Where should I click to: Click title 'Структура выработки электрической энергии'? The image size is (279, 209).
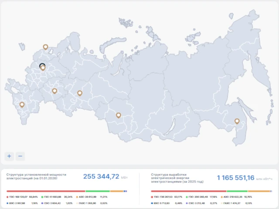(177, 178)
